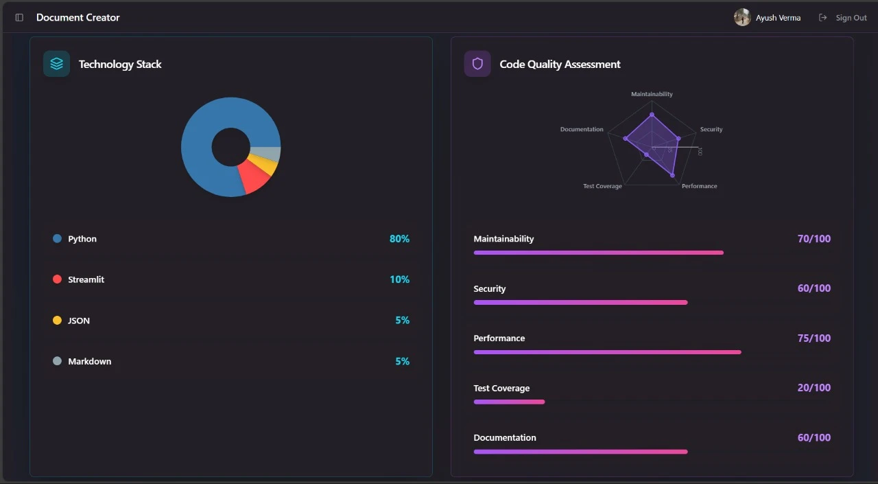The height and width of the screenshot is (484, 878).
Task: Toggle the sidebar panel icon
Action: 19,18
